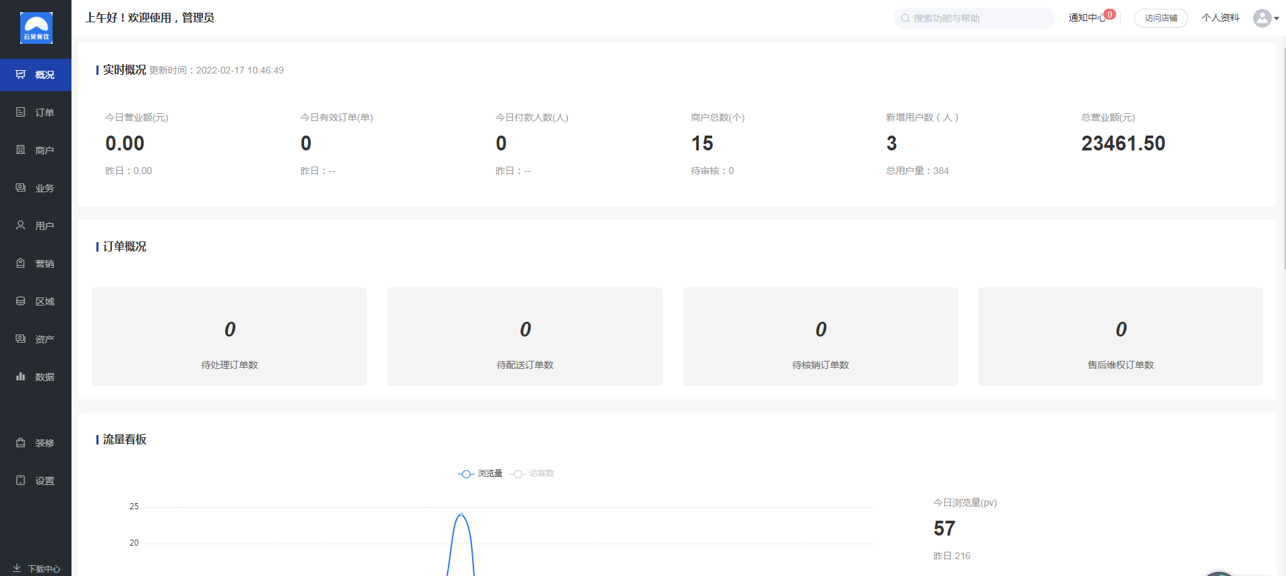1286x576 pixels.
Task: Click the 今日付款人数(人) label
Action: click(x=531, y=117)
